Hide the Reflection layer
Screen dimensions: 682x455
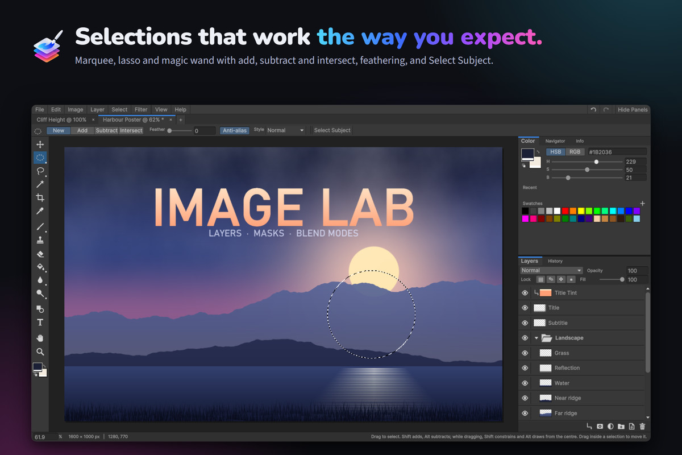point(525,368)
